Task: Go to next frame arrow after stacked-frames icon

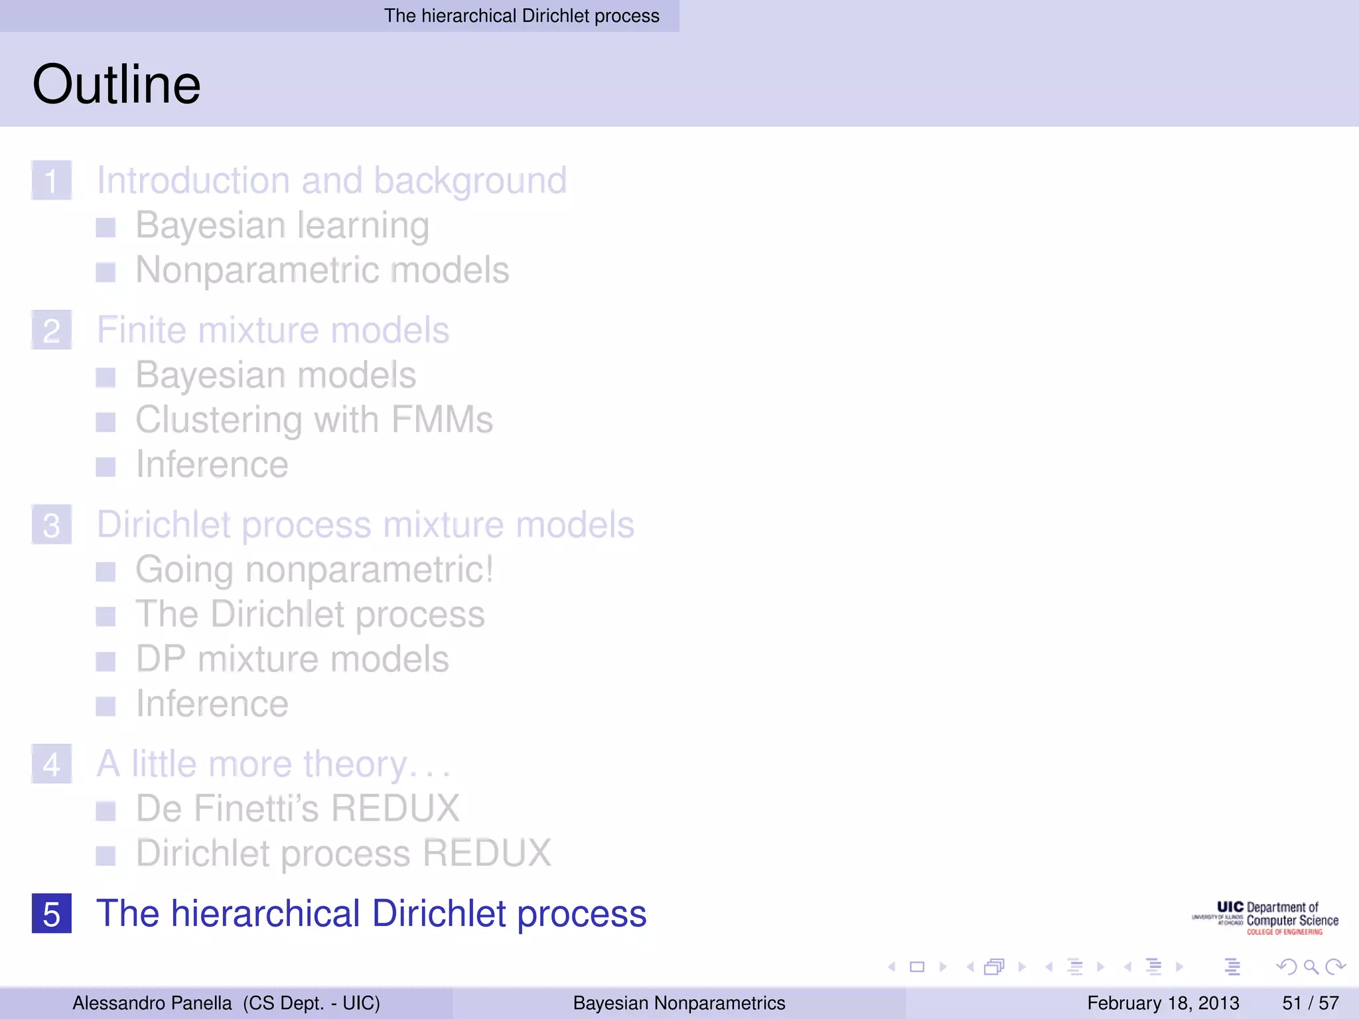Action: point(1022,967)
